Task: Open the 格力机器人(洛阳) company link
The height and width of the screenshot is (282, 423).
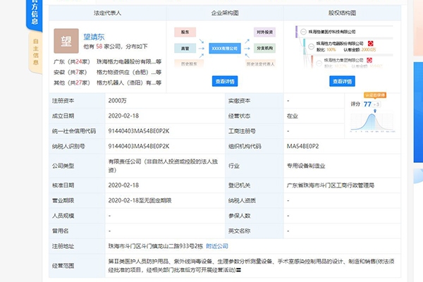Action: (125, 83)
